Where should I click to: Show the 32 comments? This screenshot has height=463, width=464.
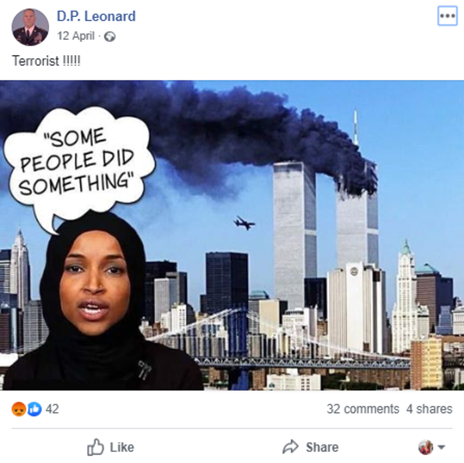coord(363,409)
